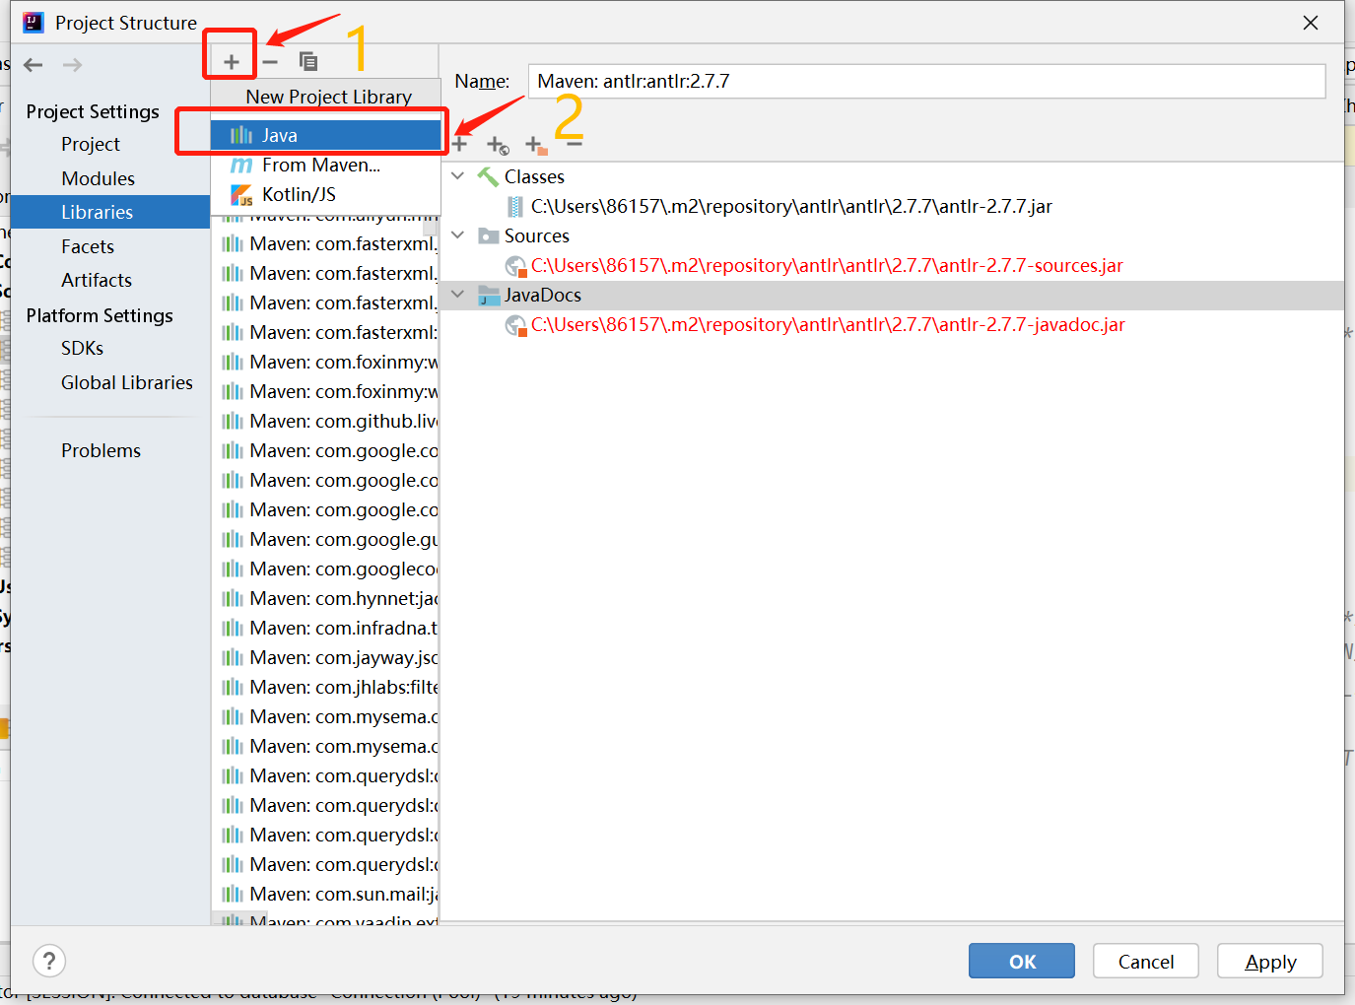This screenshot has width=1355, height=1005.
Task: Click the Cancel button
Action: tap(1145, 961)
